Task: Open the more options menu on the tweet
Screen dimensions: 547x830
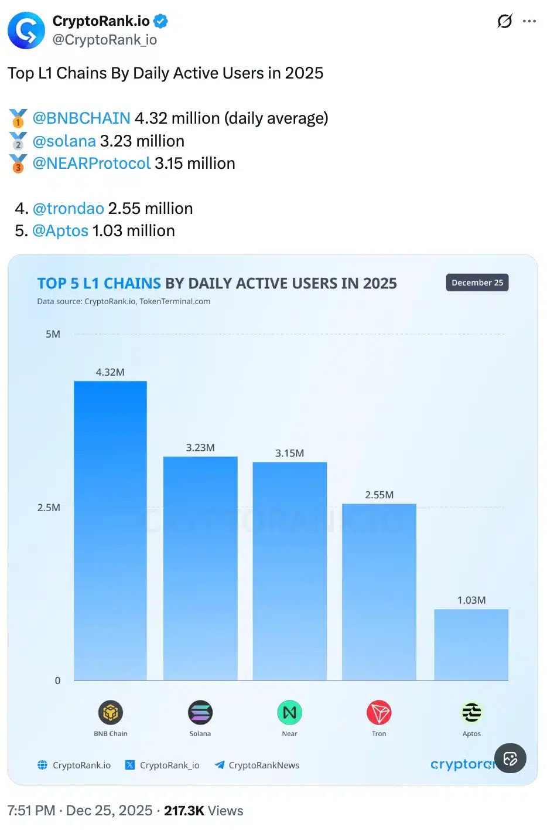Action: coord(529,21)
